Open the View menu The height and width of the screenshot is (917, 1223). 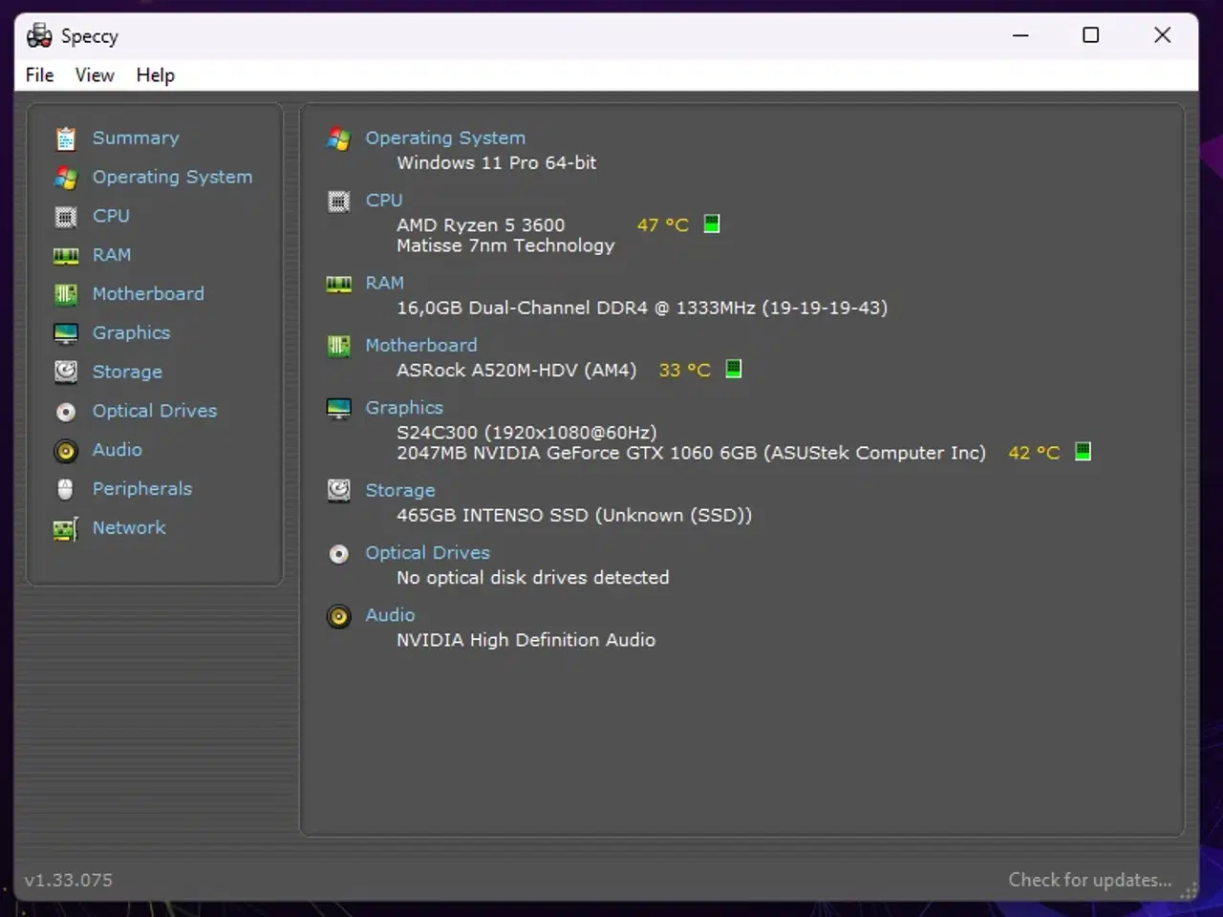[94, 75]
